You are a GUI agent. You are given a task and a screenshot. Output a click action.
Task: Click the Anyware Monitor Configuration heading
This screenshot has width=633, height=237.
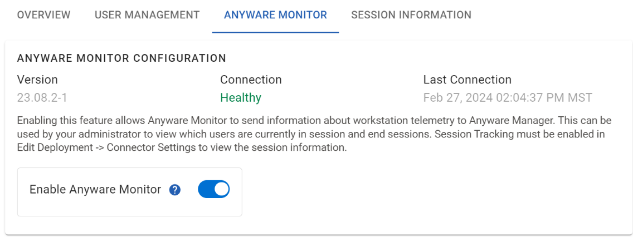click(121, 58)
